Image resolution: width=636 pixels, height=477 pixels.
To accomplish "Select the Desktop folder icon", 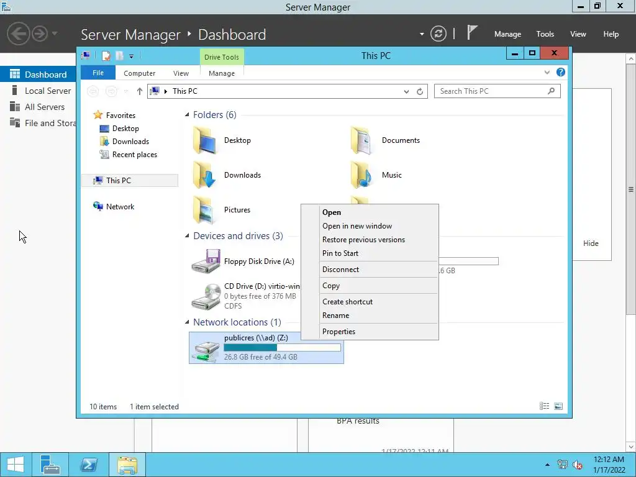I will pos(204,140).
